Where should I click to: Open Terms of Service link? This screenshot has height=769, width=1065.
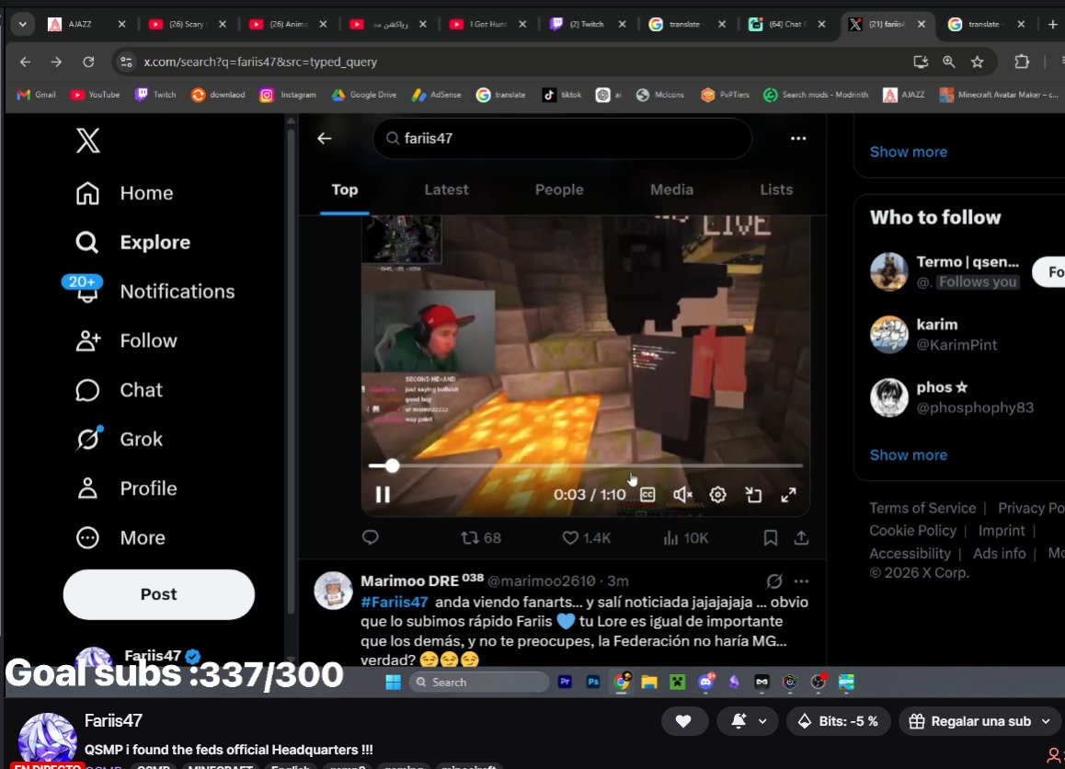(x=922, y=508)
